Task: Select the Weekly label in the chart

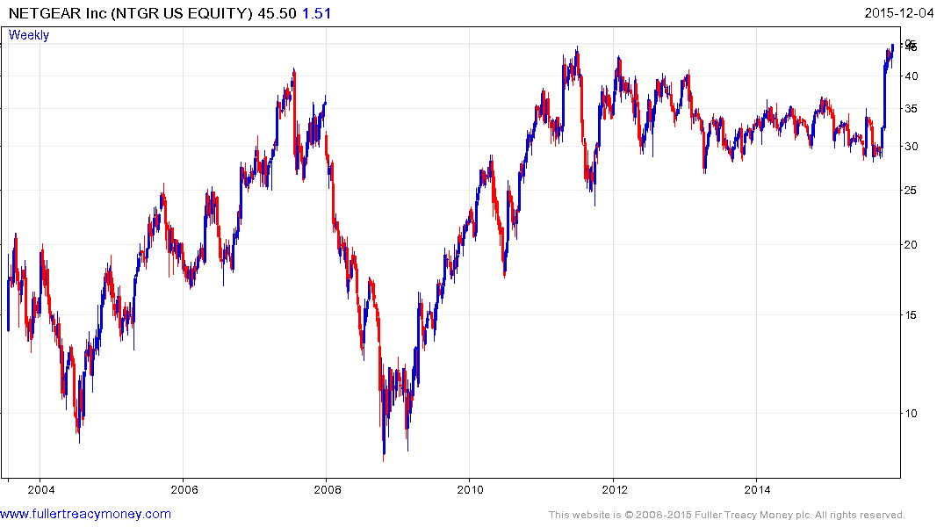Action: click(x=28, y=35)
